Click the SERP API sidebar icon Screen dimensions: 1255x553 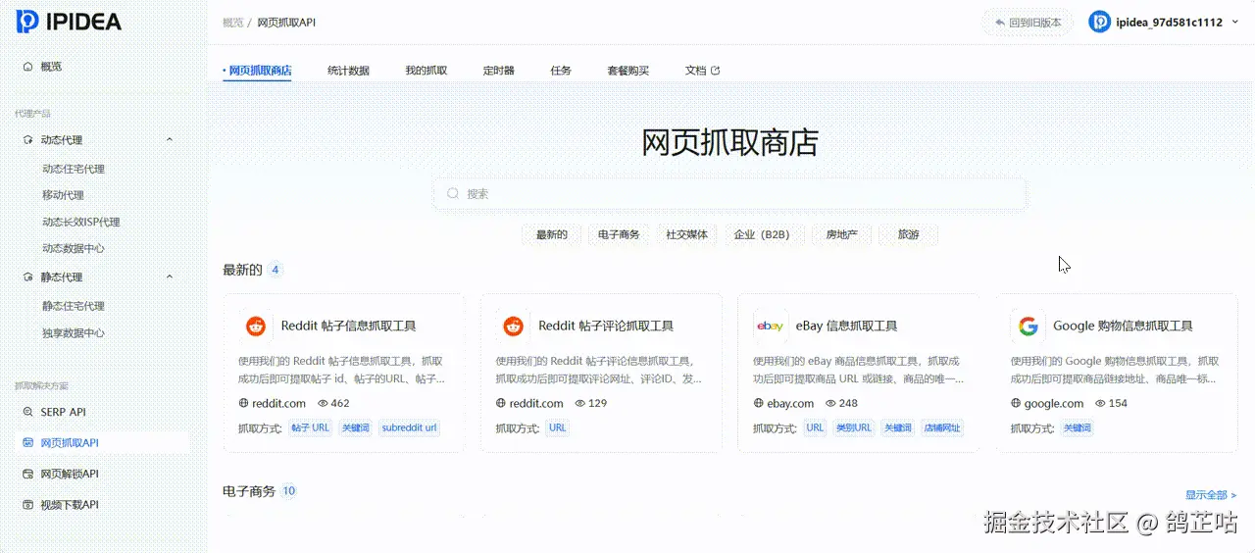[x=28, y=412]
